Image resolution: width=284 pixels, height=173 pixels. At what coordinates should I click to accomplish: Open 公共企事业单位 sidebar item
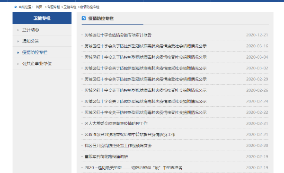coord(37,63)
